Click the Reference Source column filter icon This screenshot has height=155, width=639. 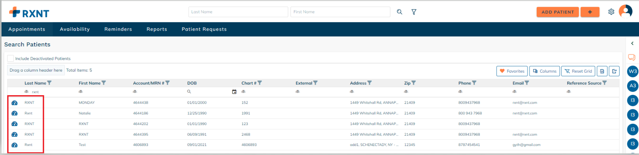tap(605, 83)
